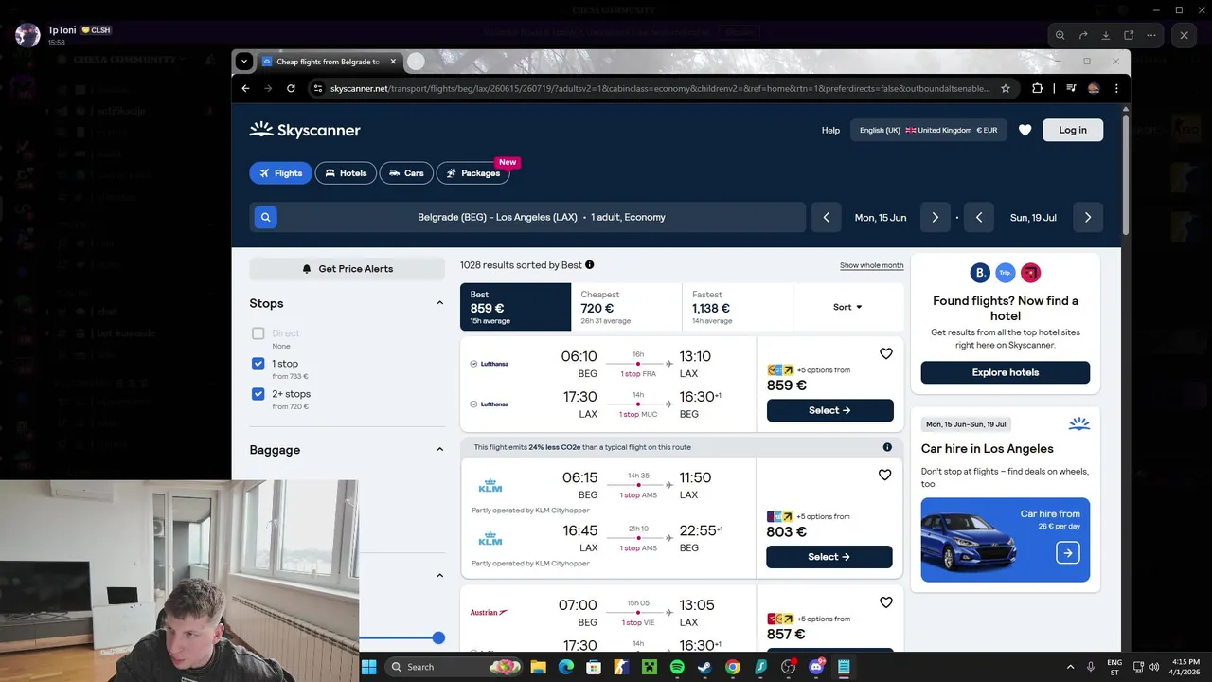Open Steam from the taskbar
The image size is (1212, 682).
click(704, 667)
